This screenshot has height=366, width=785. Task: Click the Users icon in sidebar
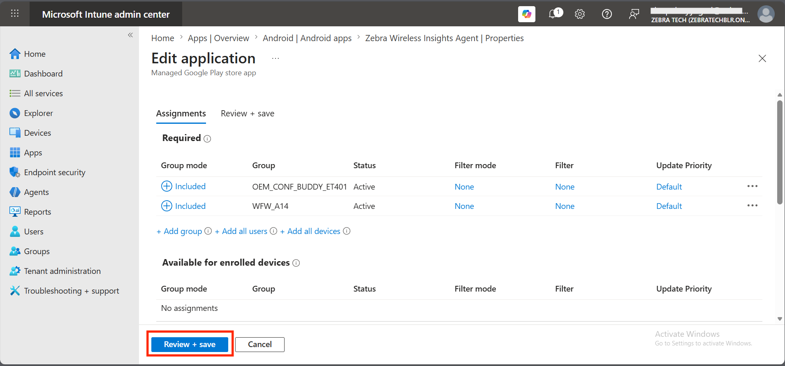pos(15,232)
